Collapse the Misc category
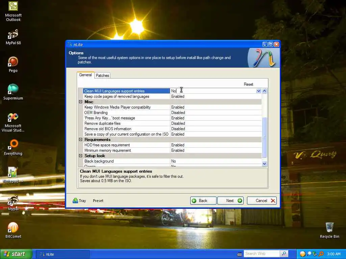The width and height of the screenshot is (346, 259). pos(80,102)
